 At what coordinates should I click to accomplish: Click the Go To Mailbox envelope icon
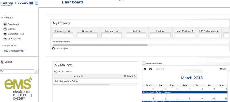coord(55,72)
